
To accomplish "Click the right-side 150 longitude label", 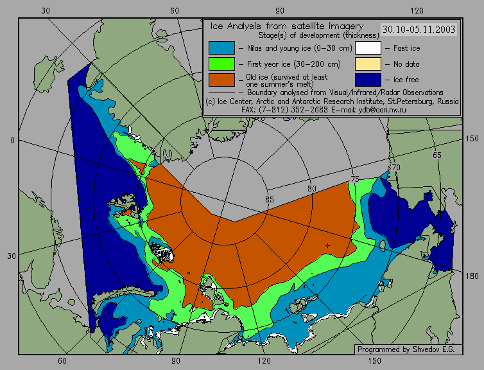I will (472, 139).
